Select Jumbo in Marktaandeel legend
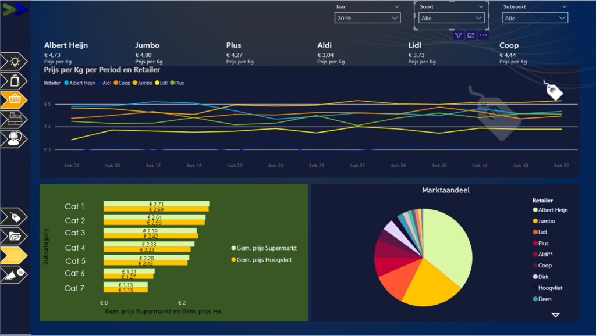Screen dimensions: 596x336 [x=544, y=221]
